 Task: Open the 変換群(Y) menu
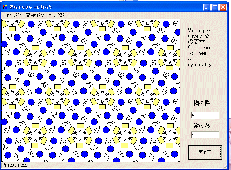pyautogui.click(x=35, y=15)
